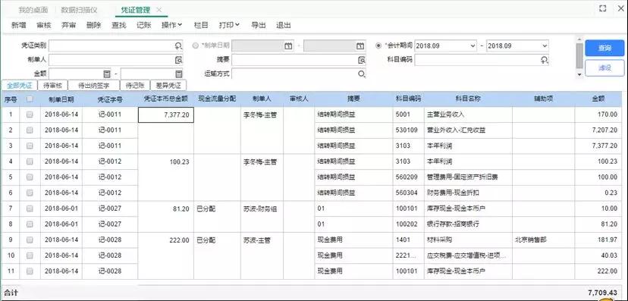This screenshot has width=628, height=301.
Task: Click 弃审 in the toolbar
Action: (x=68, y=25)
